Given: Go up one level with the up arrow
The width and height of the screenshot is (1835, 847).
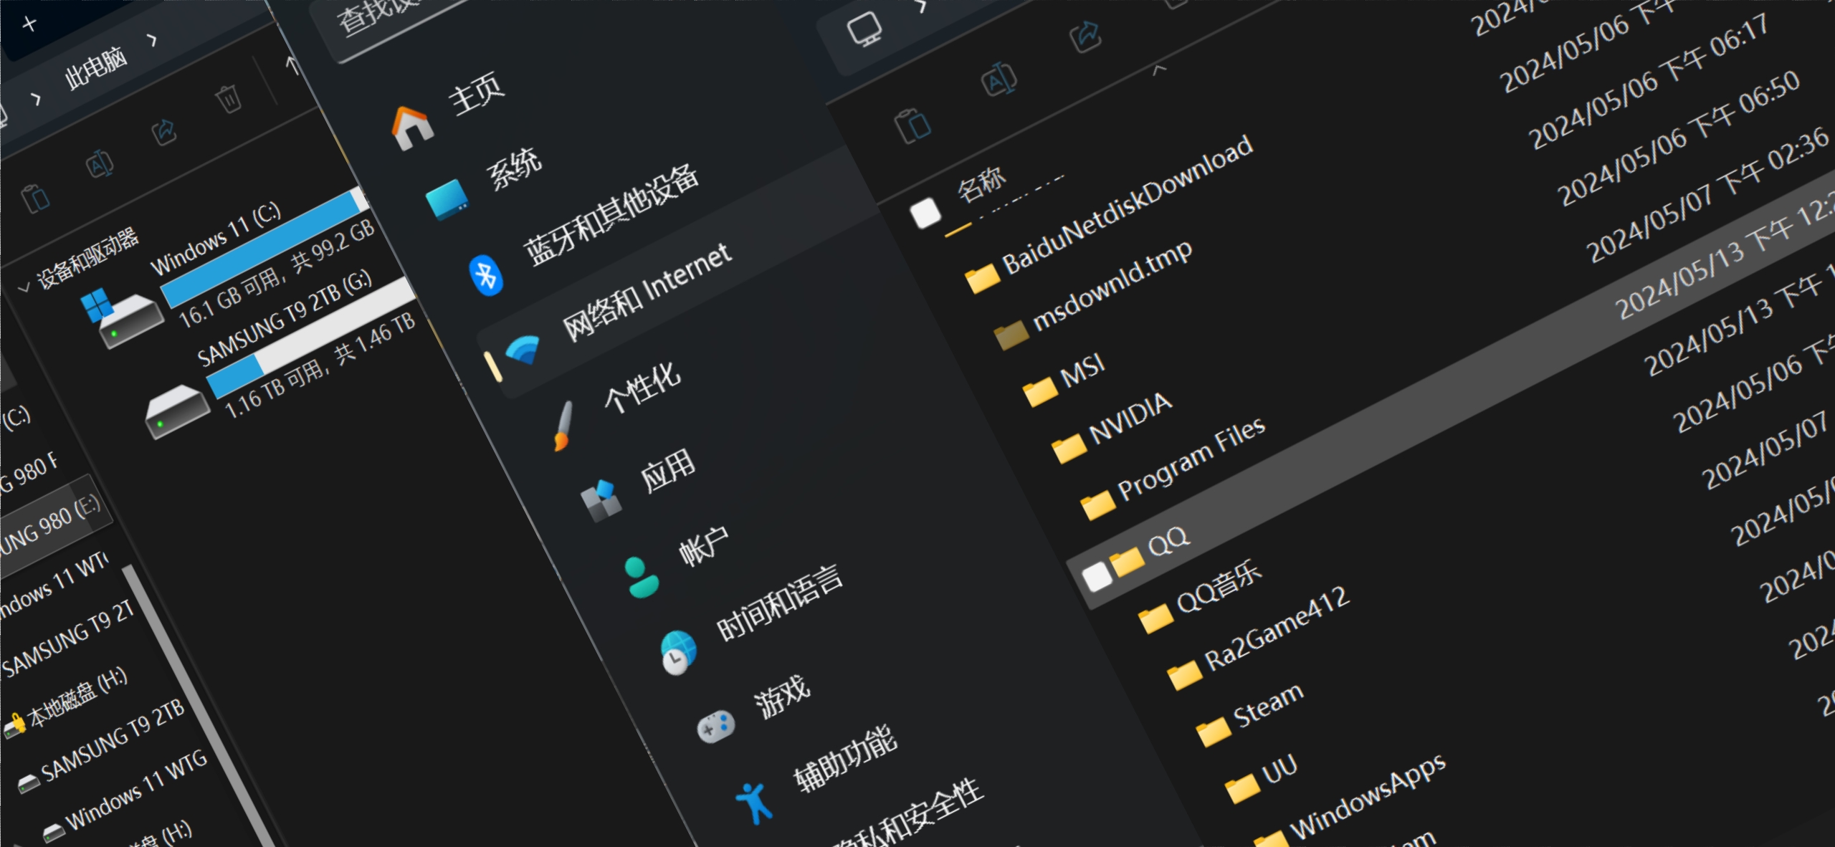Looking at the screenshot, I should tap(292, 64).
